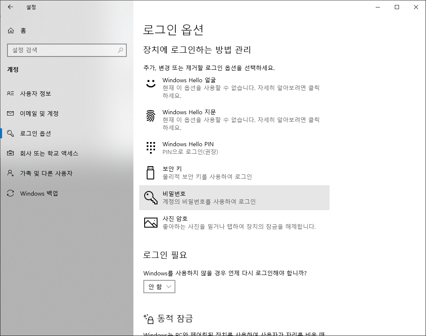Select the Windows 백업 sync icon
This screenshot has width=426, height=336.
point(10,193)
